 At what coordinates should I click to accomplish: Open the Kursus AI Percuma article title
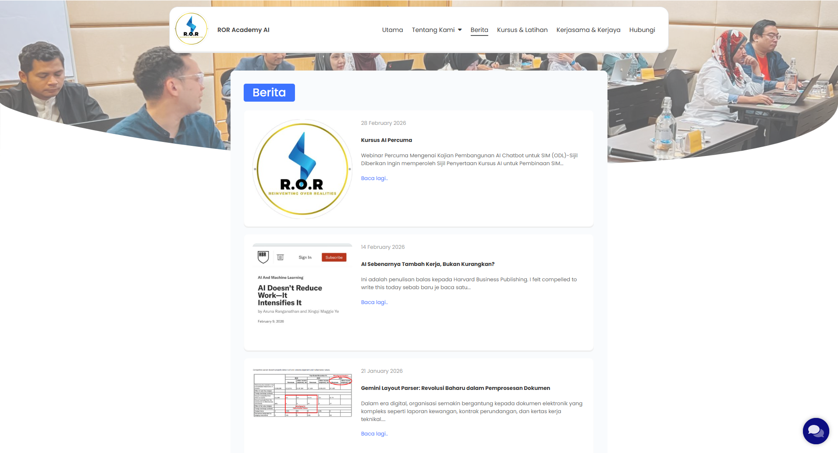pyautogui.click(x=386, y=140)
